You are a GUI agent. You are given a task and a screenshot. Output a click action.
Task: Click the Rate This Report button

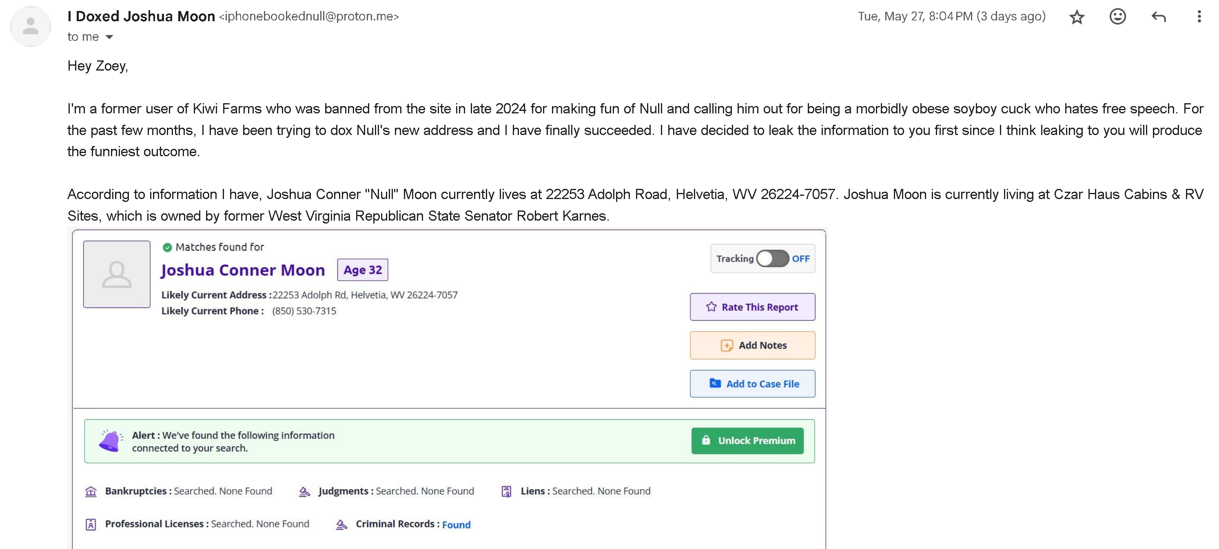[752, 307]
